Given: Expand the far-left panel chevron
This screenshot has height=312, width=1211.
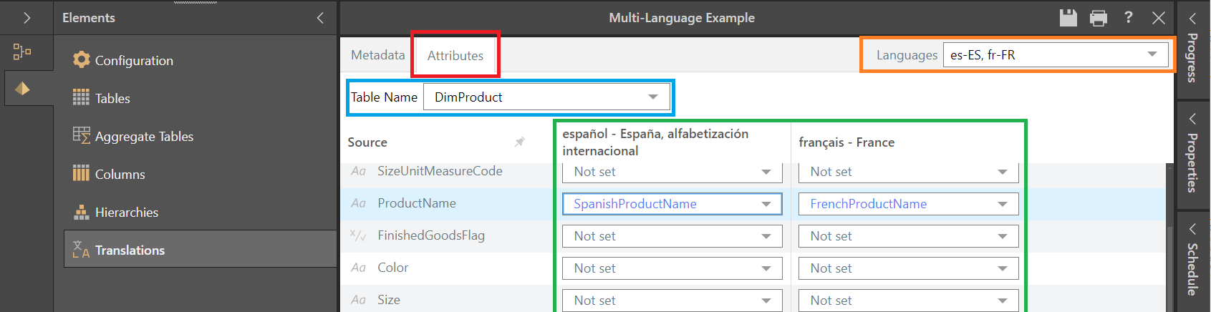Looking at the screenshot, I should pyautogui.click(x=26, y=18).
